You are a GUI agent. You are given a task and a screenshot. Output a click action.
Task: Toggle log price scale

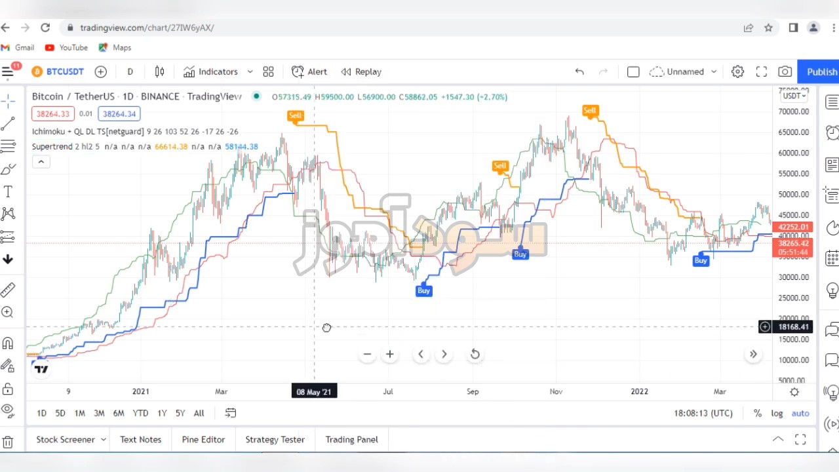777,413
